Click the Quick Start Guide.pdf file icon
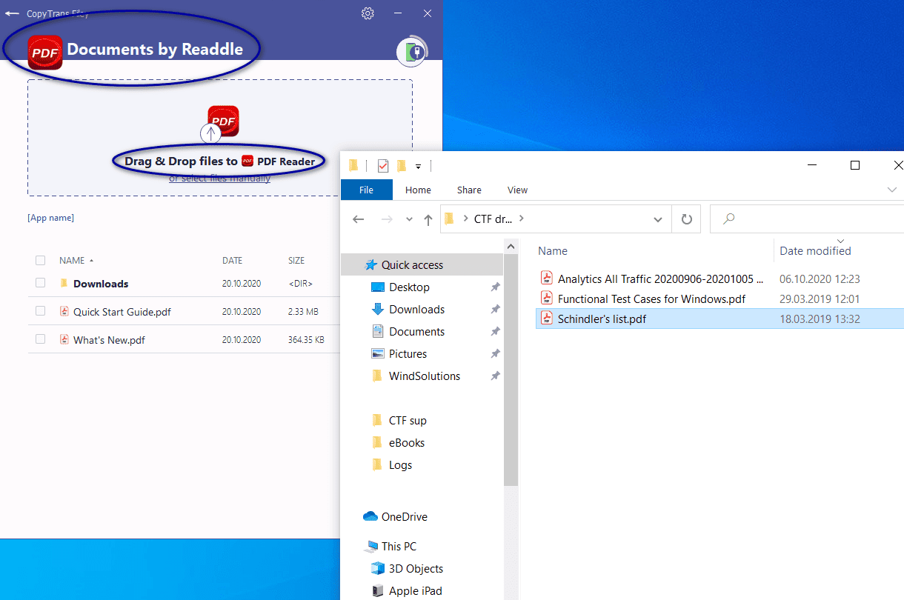Image resolution: width=904 pixels, height=600 pixels. (64, 312)
